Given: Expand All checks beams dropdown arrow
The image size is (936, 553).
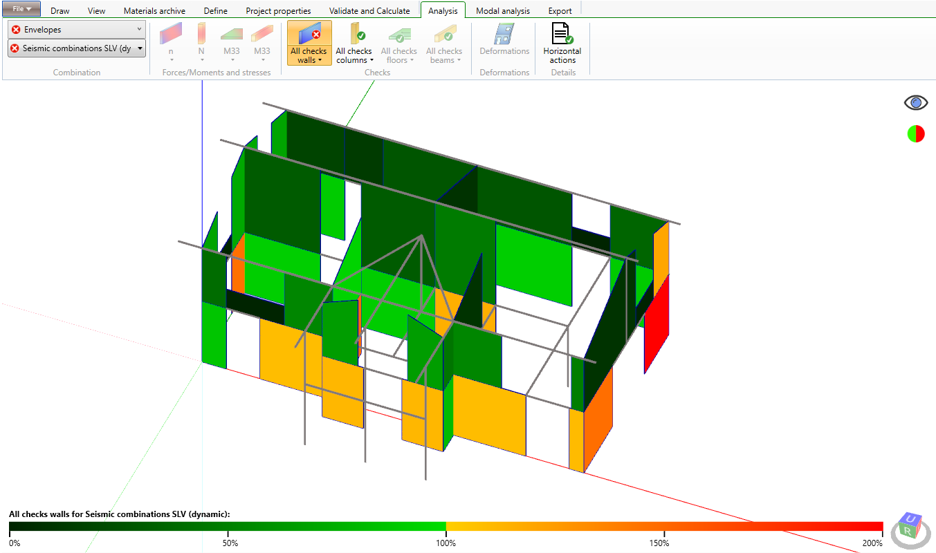Looking at the screenshot, I should pyautogui.click(x=457, y=61).
